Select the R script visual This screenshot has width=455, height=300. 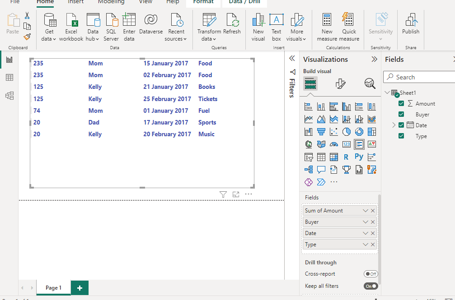pos(346,157)
